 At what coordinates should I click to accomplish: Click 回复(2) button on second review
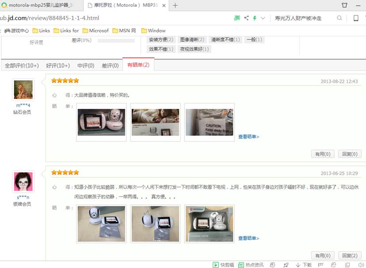point(350,256)
